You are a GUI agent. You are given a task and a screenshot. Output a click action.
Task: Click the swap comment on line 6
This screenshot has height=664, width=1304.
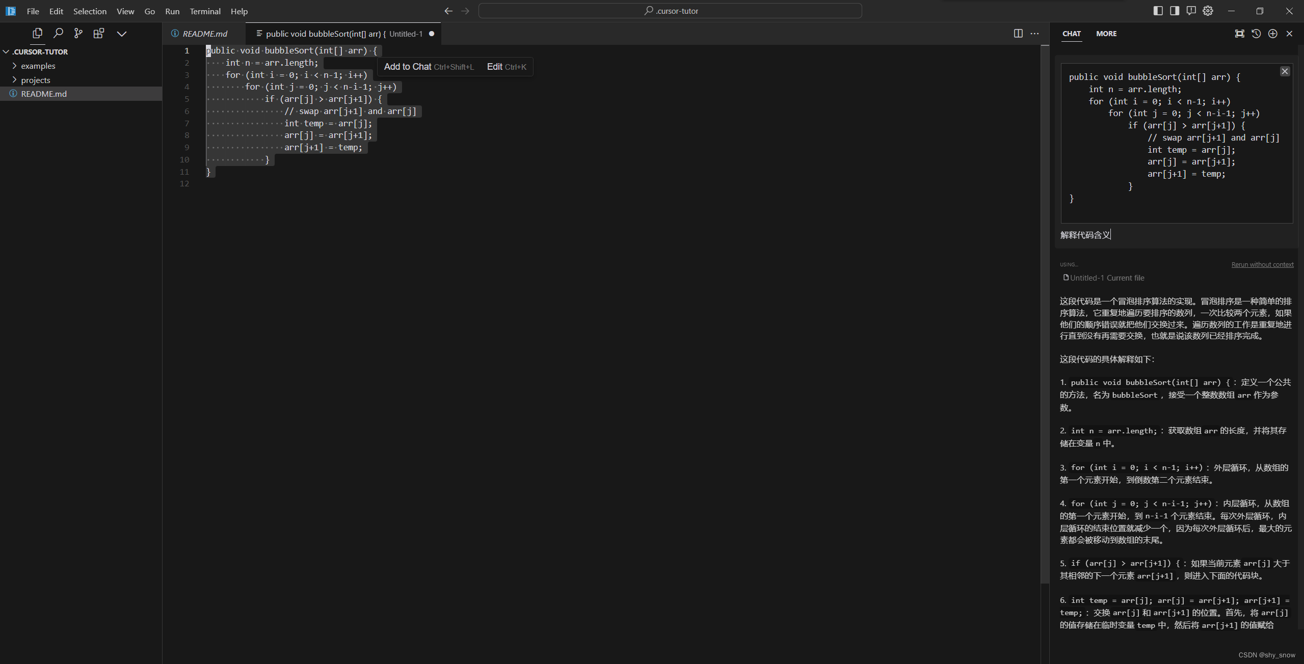(x=350, y=112)
